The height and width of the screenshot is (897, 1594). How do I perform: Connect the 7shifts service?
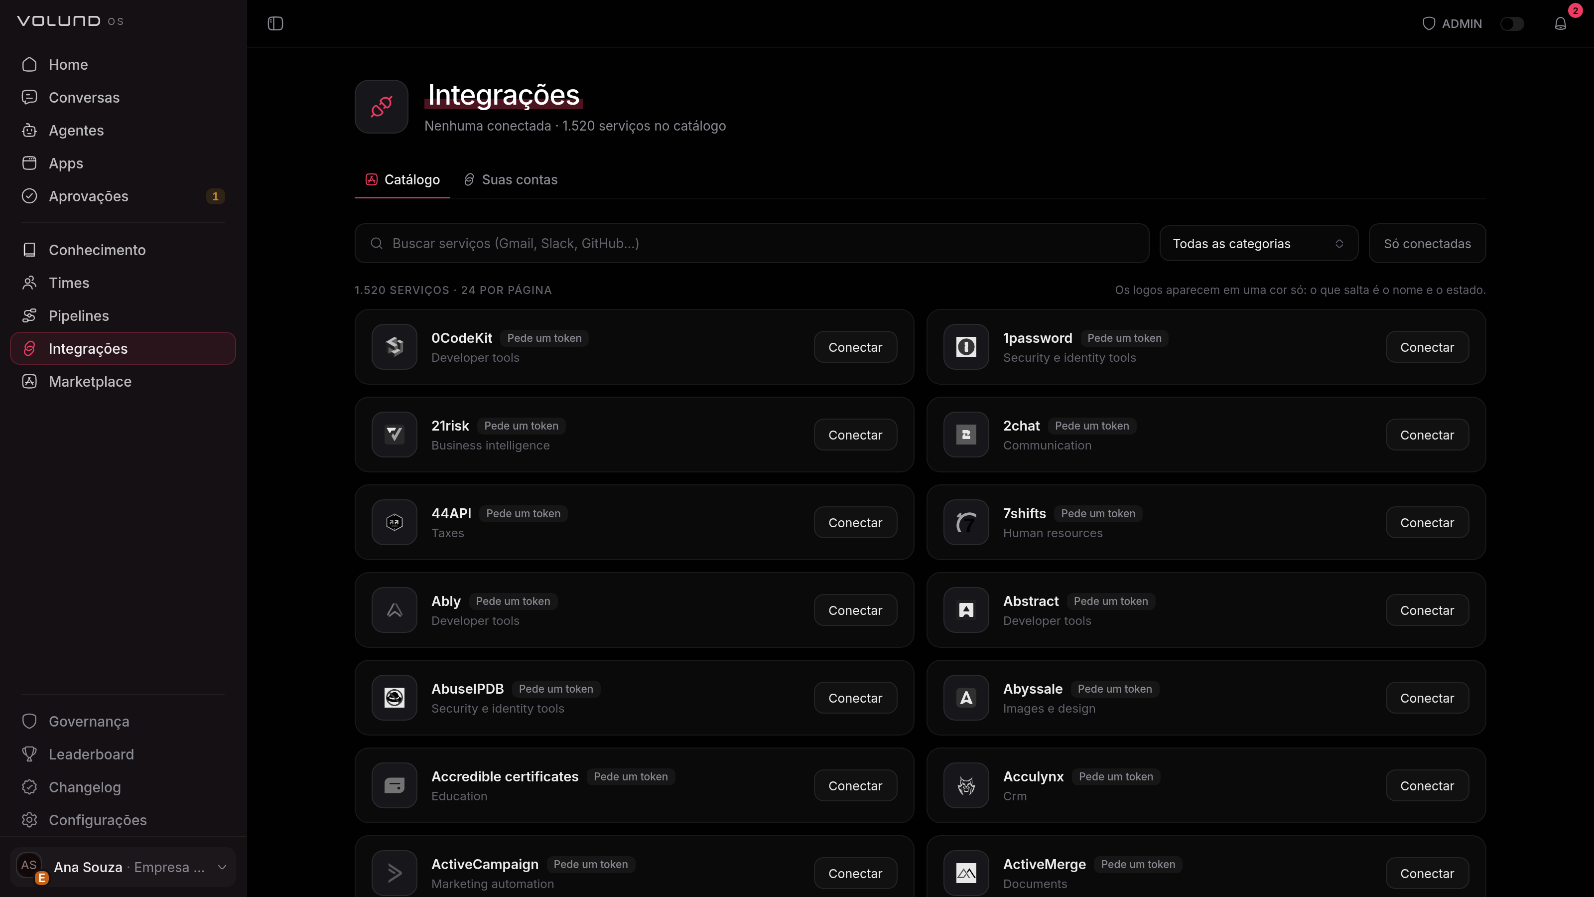pos(1427,522)
